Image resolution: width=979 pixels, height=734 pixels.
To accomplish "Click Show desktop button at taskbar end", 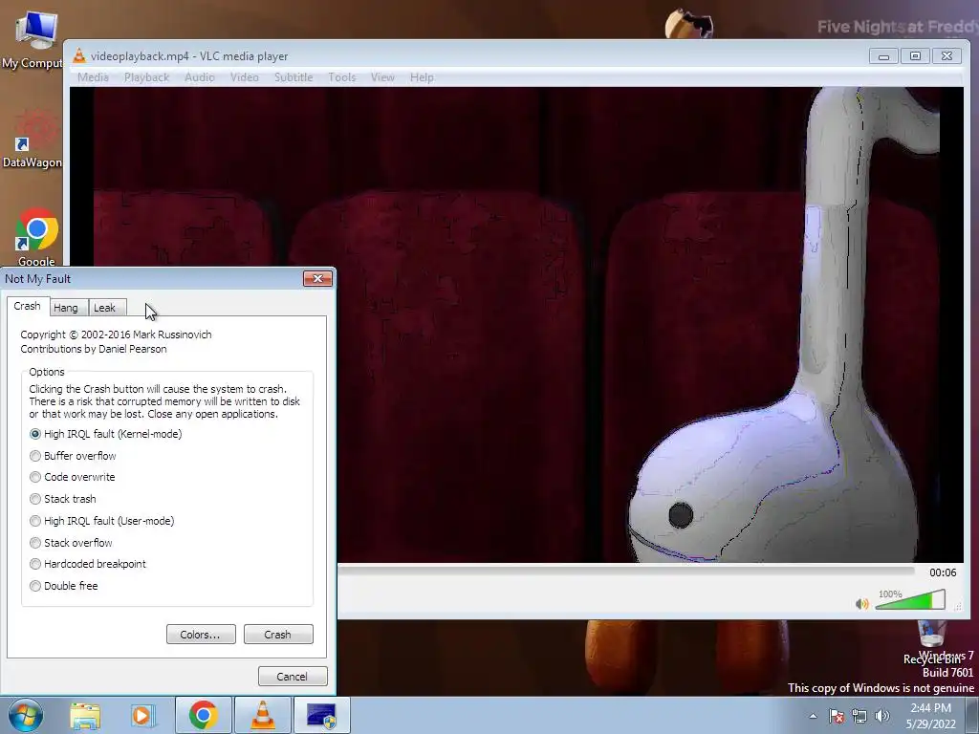I will pyautogui.click(x=972, y=715).
